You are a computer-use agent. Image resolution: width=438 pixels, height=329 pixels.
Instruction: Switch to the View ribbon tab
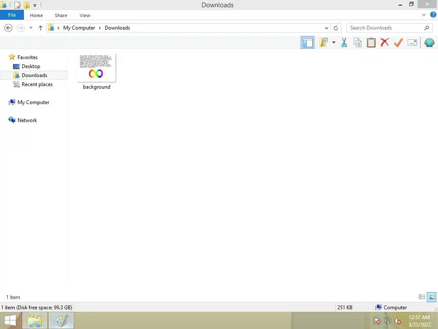pos(85,15)
